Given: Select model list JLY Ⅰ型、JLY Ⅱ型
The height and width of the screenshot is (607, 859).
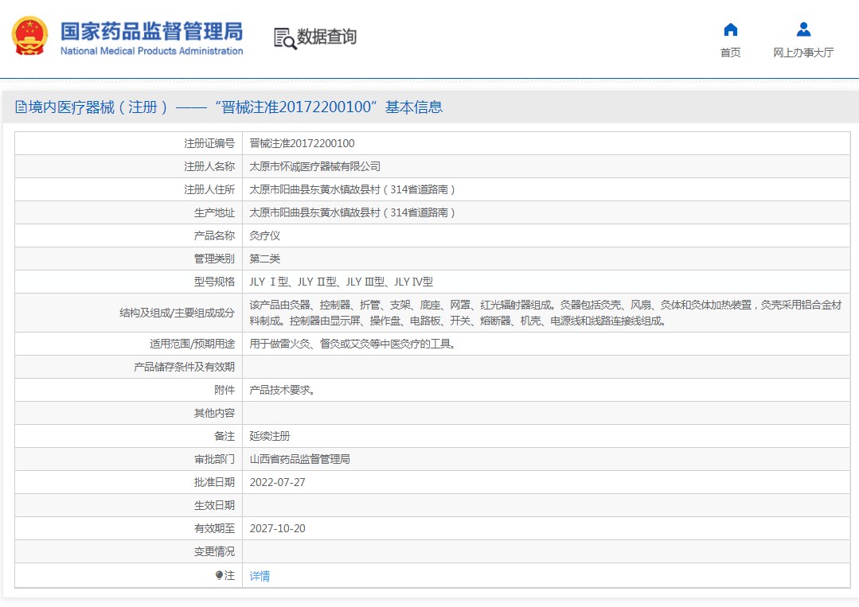Looking at the screenshot, I should coord(342,282).
